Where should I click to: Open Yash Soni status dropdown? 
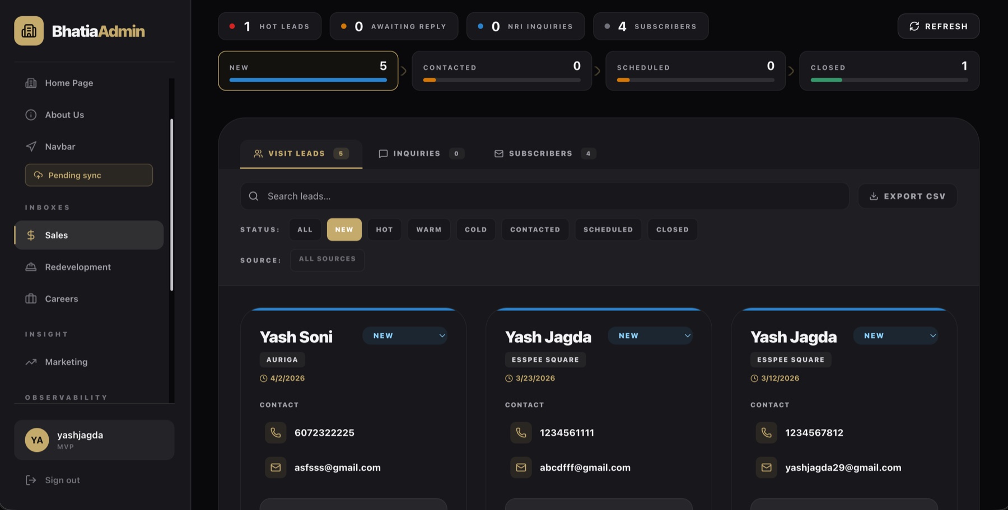[405, 336]
